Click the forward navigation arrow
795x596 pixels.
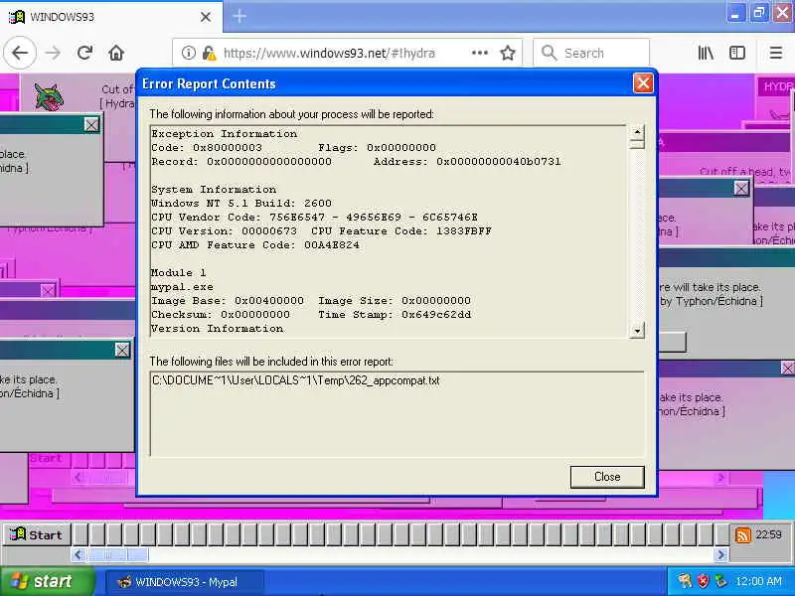[53, 53]
